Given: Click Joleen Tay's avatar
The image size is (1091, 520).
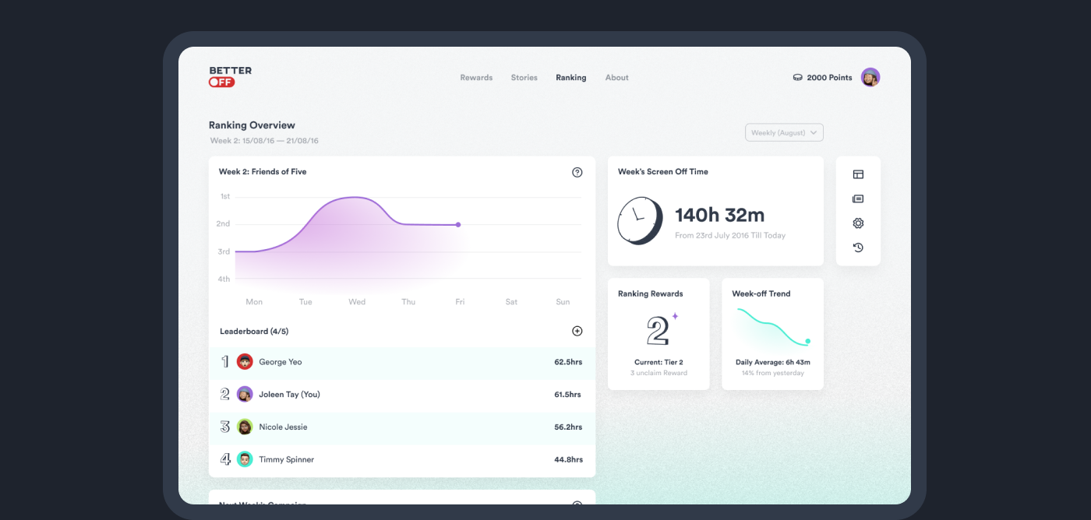Looking at the screenshot, I should pyautogui.click(x=245, y=395).
